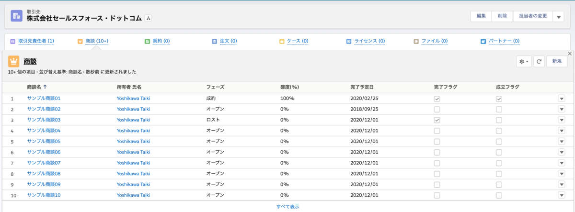Open list settings gear menu

[524, 61]
